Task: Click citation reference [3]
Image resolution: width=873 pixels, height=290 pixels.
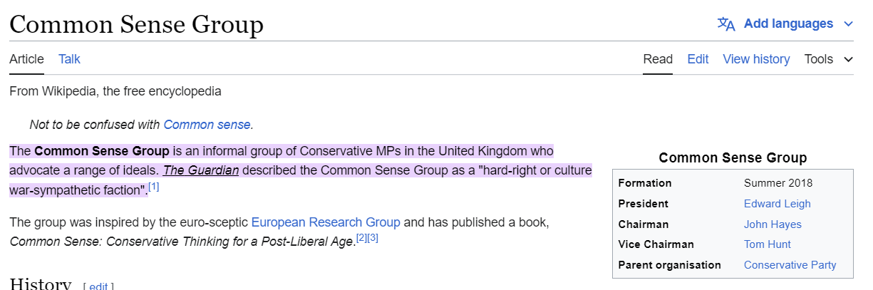Action: [373, 238]
